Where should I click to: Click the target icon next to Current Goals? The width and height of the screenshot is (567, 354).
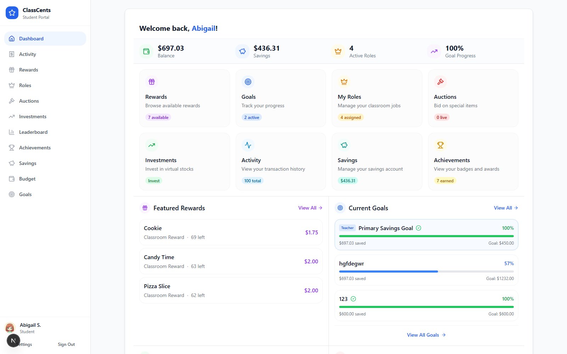click(340, 208)
